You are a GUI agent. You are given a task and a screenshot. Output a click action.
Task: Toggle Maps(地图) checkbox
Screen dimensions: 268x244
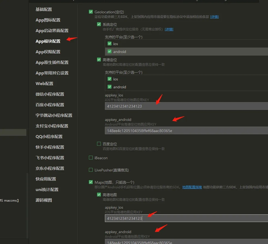91,182
